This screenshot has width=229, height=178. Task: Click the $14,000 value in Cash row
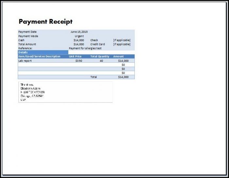click(x=79, y=40)
